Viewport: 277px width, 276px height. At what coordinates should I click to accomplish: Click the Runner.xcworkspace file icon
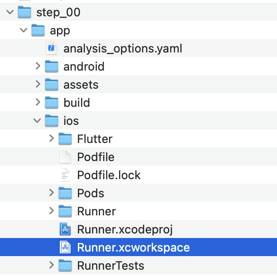point(66,247)
